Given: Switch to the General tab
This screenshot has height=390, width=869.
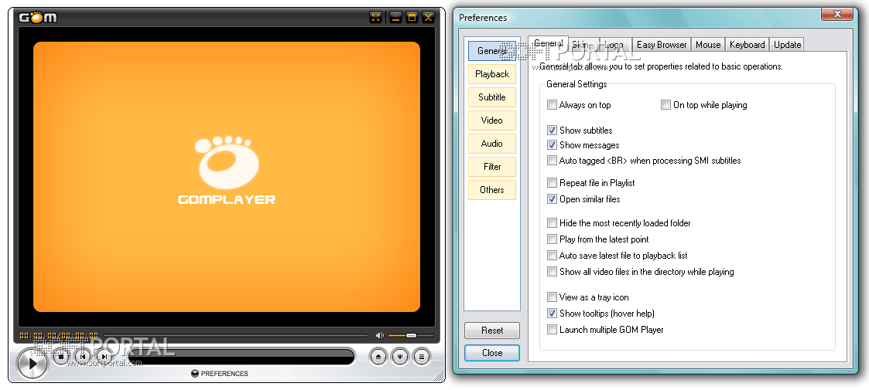Looking at the screenshot, I should point(548,44).
